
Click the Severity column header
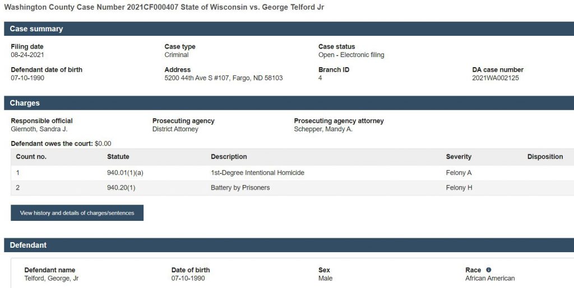[459, 157]
